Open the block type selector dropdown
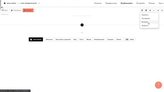 (x=5, y=10)
